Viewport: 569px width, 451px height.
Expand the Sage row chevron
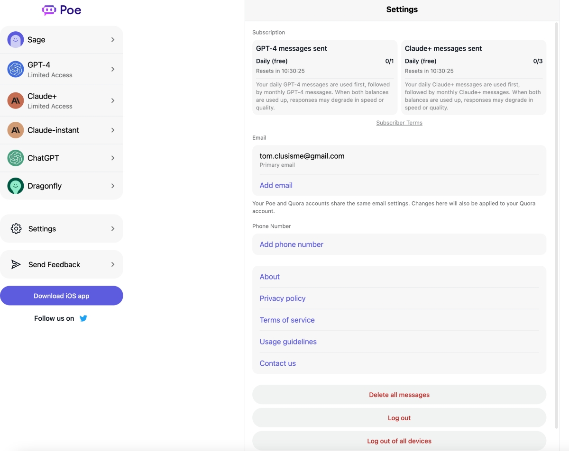113,40
